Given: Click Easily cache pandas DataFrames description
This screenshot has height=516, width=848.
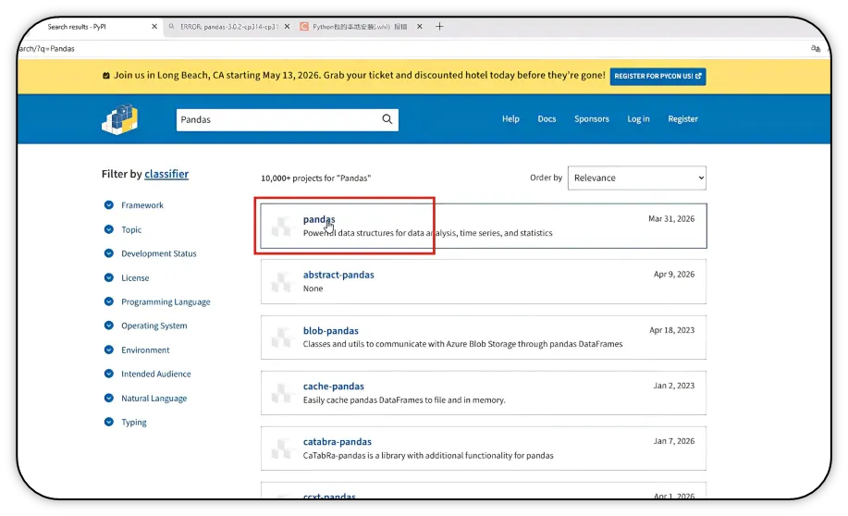Looking at the screenshot, I should [404, 400].
